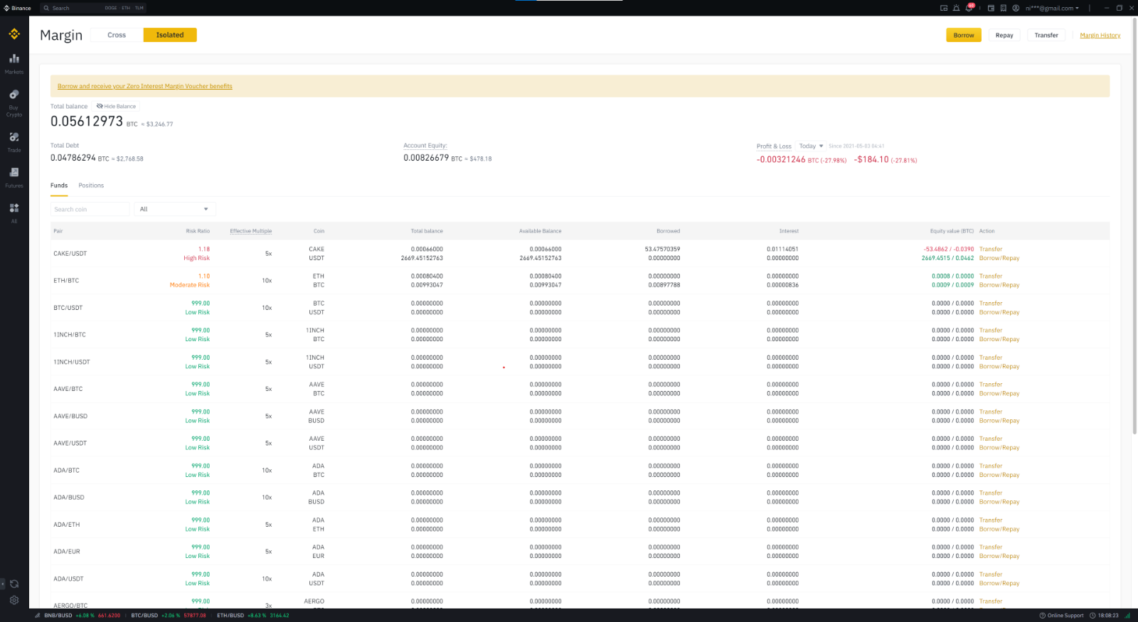
Task: Select the CAKE/USDT pair name
Action: click(70, 254)
